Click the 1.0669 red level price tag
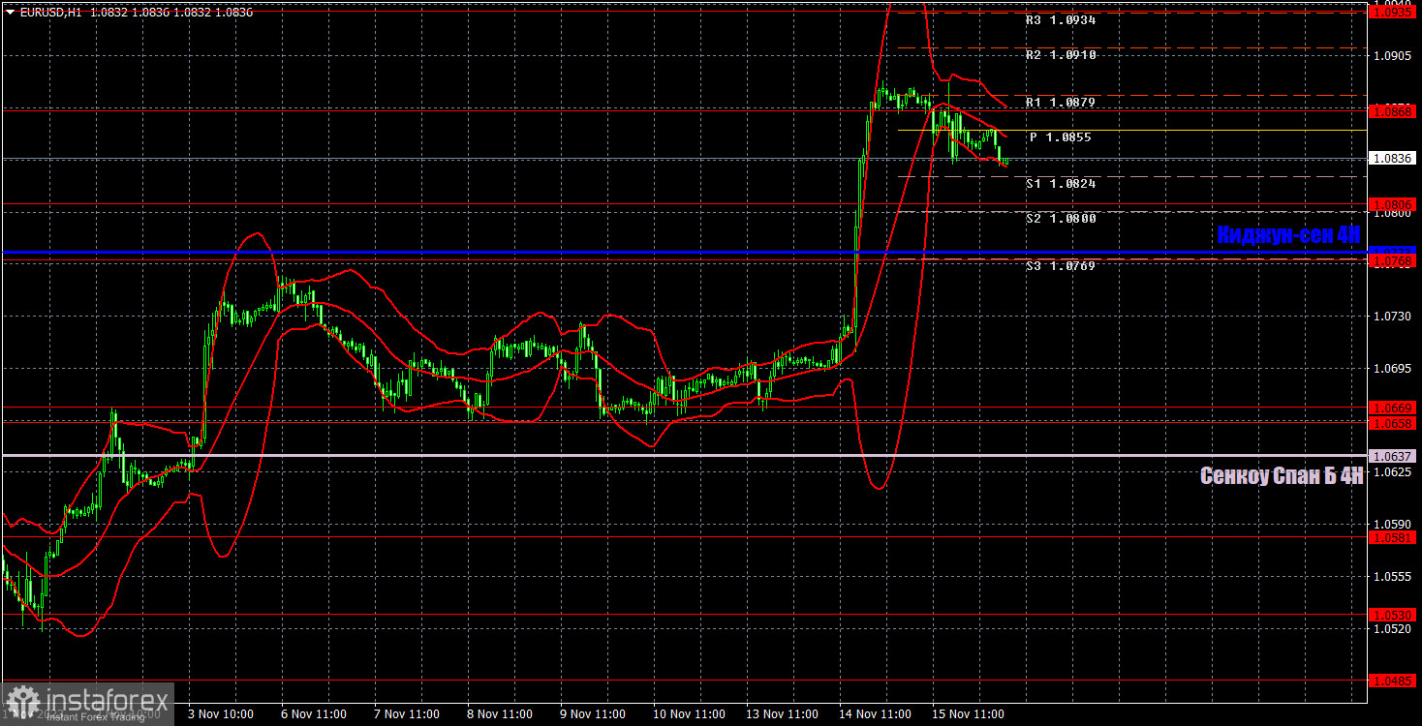 click(x=1393, y=408)
